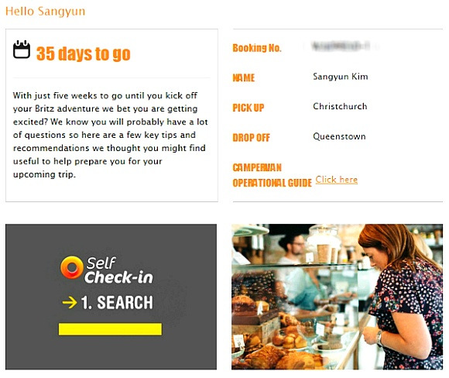
Task: Open the 'Click here' operational guide link
Action: coord(337,180)
